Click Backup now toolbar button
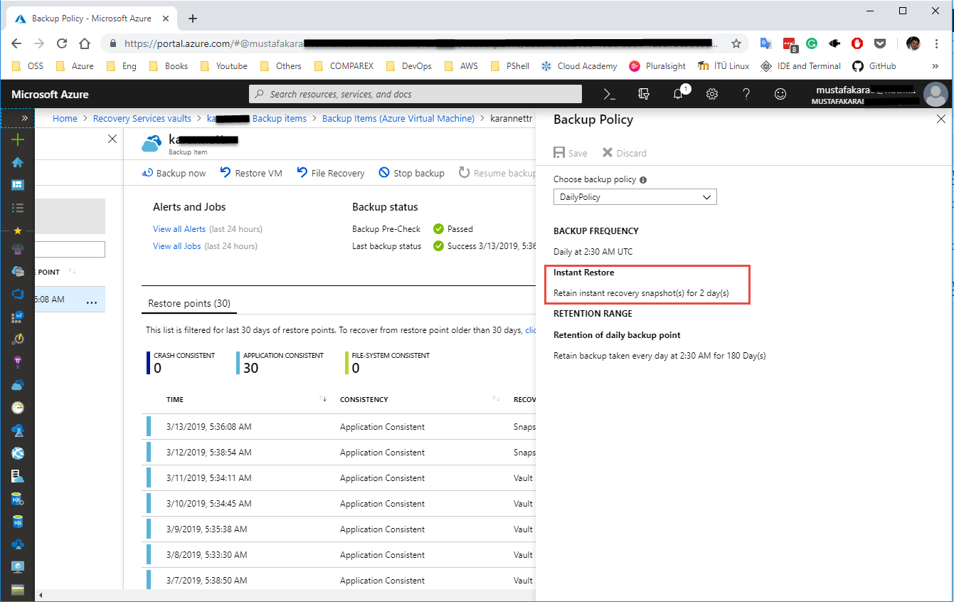The height and width of the screenshot is (602, 954). pyautogui.click(x=174, y=173)
